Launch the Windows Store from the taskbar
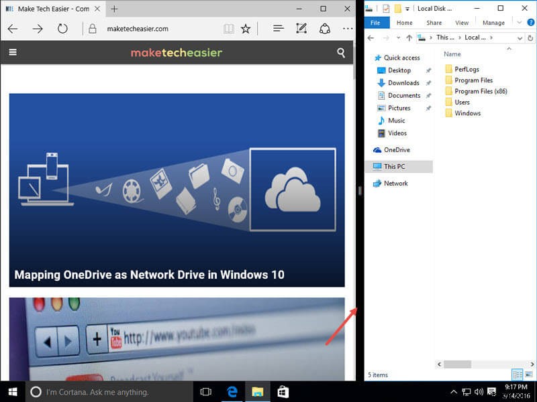Image resolution: width=537 pixels, height=402 pixels. pyautogui.click(x=282, y=391)
